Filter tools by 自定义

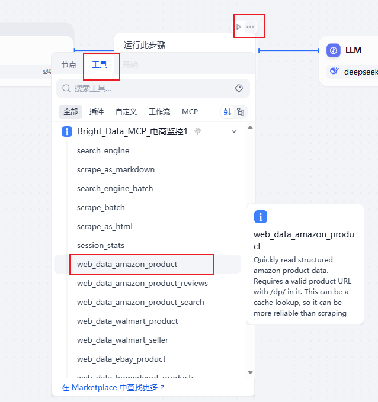tap(126, 112)
